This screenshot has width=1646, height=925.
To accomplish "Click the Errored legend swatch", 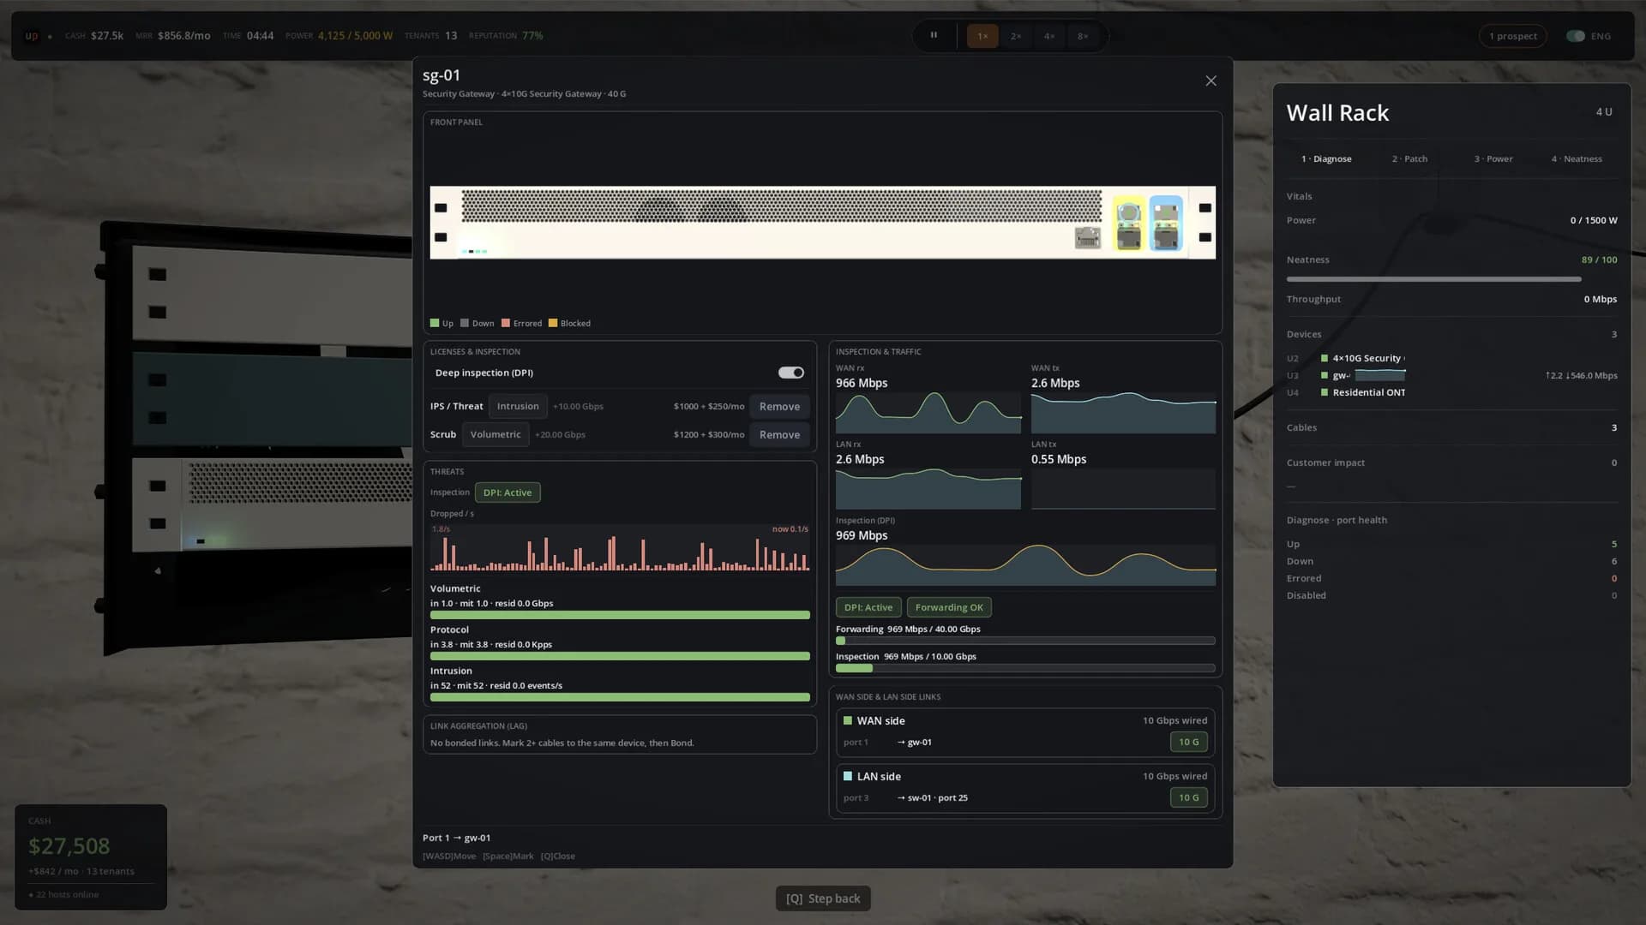I will [506, 323].
